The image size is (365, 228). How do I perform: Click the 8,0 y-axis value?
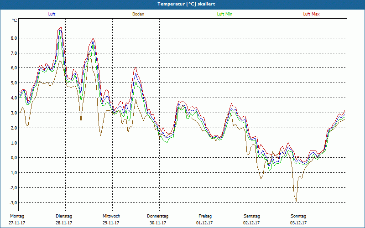pyautogui.click(x=14, y=38)
